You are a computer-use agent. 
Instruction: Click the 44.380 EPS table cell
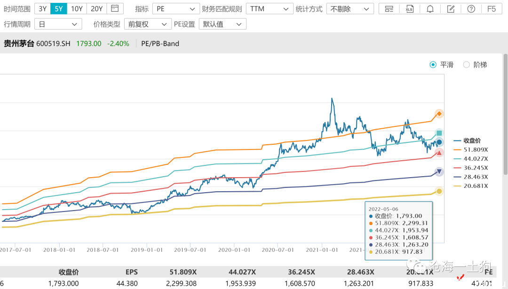(x=127, y=283)
